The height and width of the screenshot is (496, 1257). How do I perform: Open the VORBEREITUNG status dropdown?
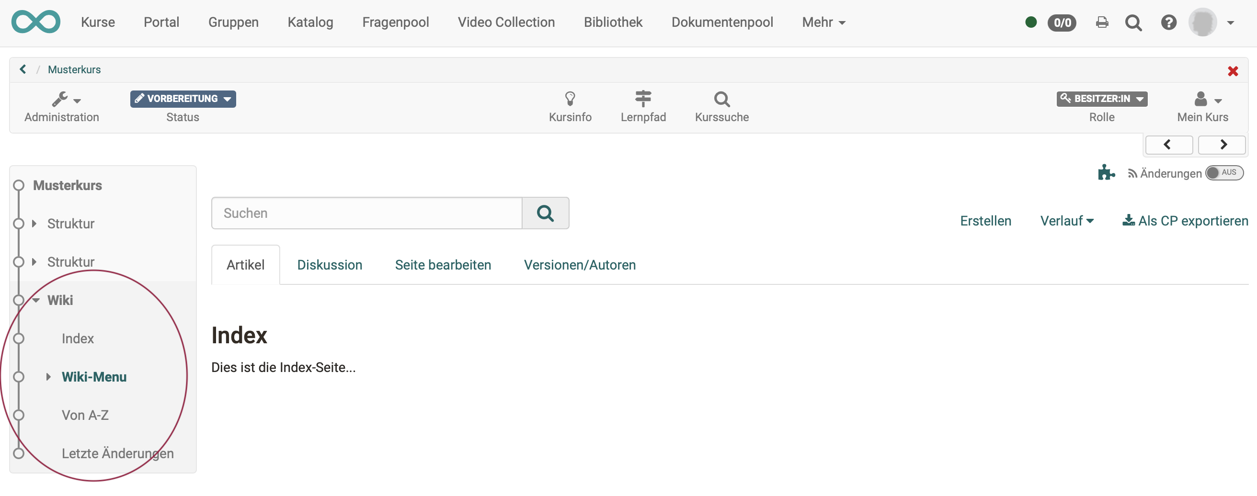[183, 99]
